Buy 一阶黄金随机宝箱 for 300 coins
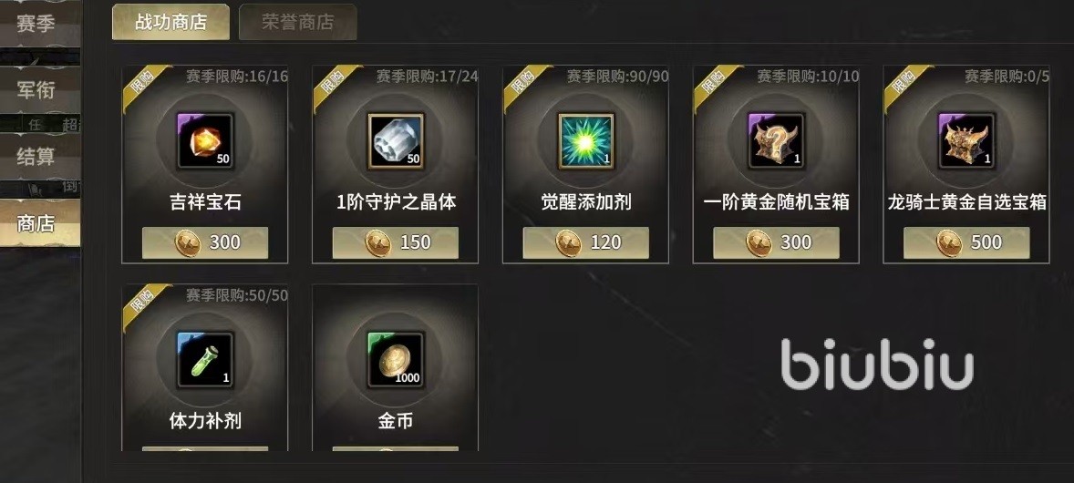Viewport: 1074px width, 483px height. tap(776, 242)
